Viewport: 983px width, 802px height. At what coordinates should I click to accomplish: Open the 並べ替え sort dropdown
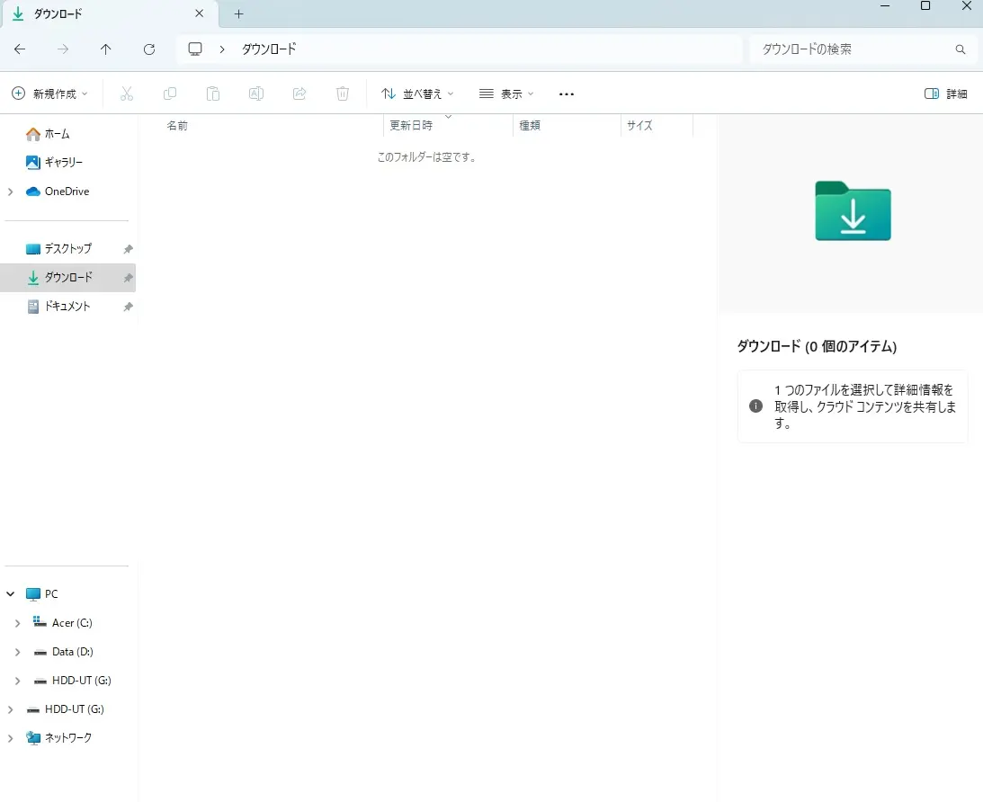[x=417, y=94]
